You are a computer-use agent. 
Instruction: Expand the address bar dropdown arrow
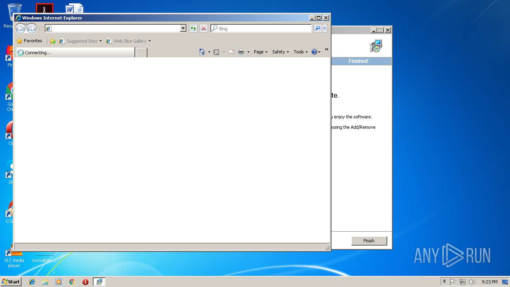[183, 28]
